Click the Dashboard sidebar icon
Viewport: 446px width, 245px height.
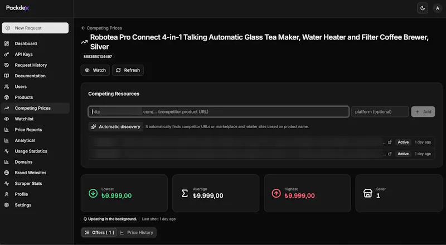(x=7, y=43)
